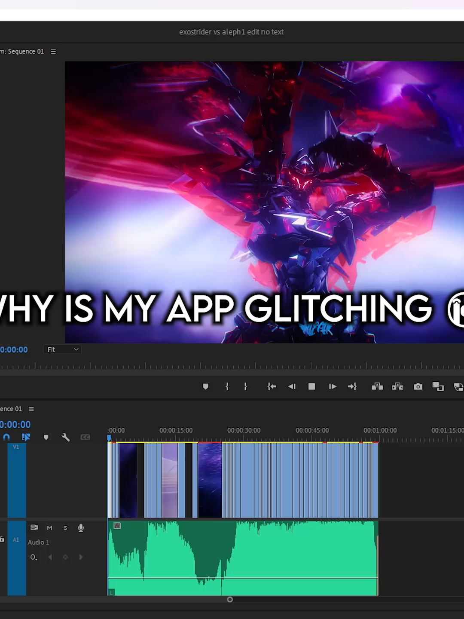Image resolution: width=464 pixels, height=619 pixels.
Task: Open the timeline Sequence 01 panel menu
Action: pos(31,409)
